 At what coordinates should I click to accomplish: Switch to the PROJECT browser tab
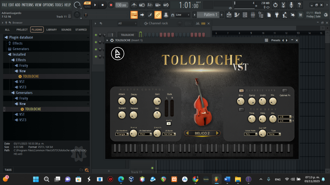(x=22, y=30)
